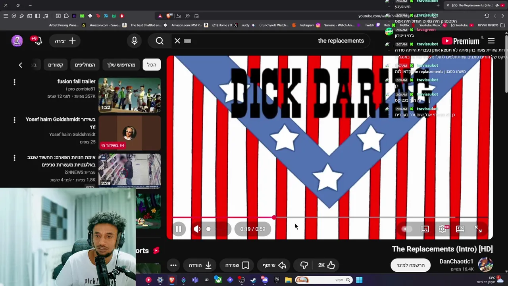
Task: Dislike the video with the thumbs-down
Action: tap(304, 265)
